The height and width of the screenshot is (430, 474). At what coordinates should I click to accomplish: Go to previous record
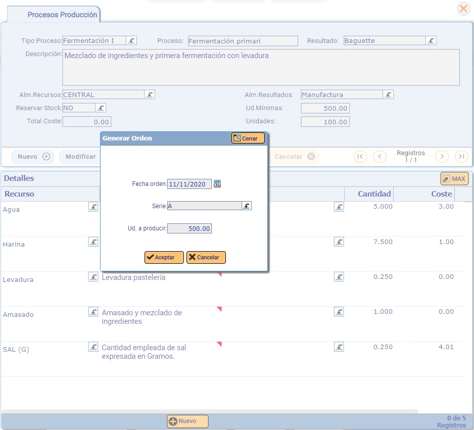click(x=380, y=157)
